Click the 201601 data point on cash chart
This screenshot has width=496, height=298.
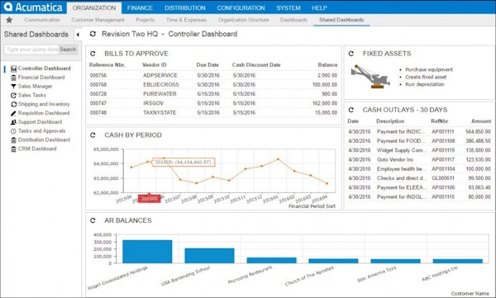279,159
